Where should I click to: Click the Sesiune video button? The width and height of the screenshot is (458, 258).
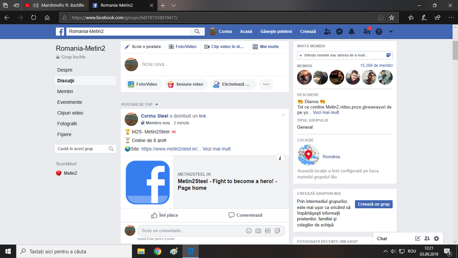point(186,84)
